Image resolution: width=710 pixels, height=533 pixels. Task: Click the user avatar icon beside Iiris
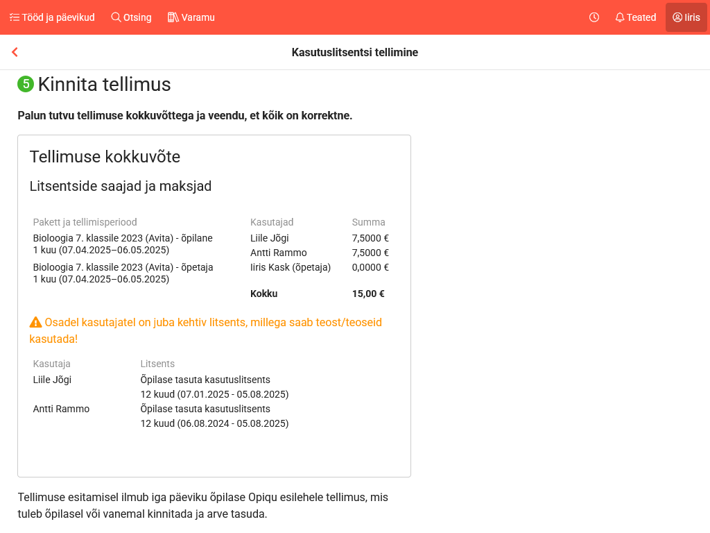point(677,17)
